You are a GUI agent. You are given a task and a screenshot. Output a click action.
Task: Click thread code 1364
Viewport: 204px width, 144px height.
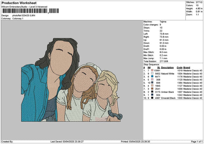[x=180, y=83]
